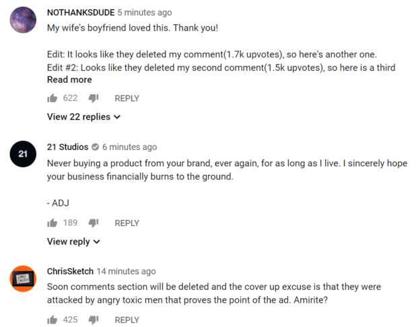Reply to NOTHANKSDUDE's comment
Screen dimensions: 416x327
(x=127, y=98)
